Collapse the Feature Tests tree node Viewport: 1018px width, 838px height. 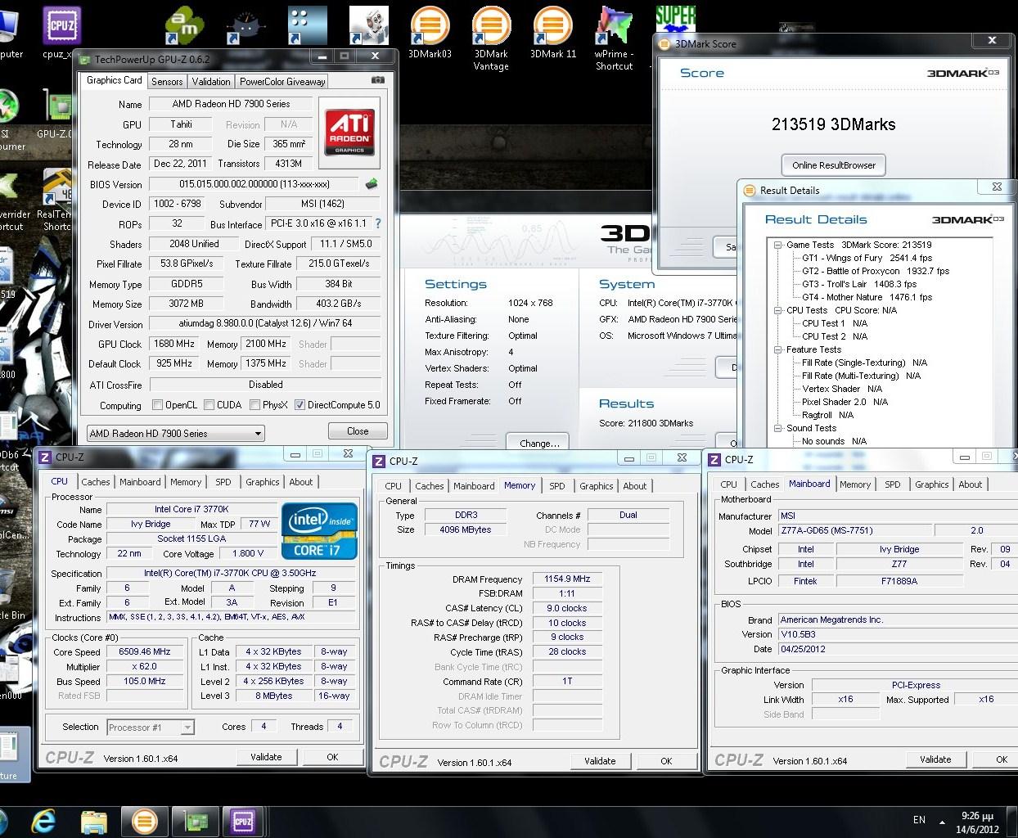[778, 349]
